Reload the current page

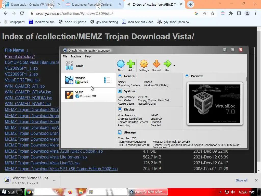(x=22, y=13)
